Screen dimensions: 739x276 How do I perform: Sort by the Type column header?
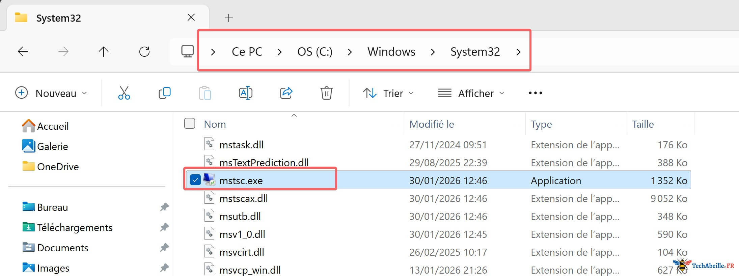point(541,124)
